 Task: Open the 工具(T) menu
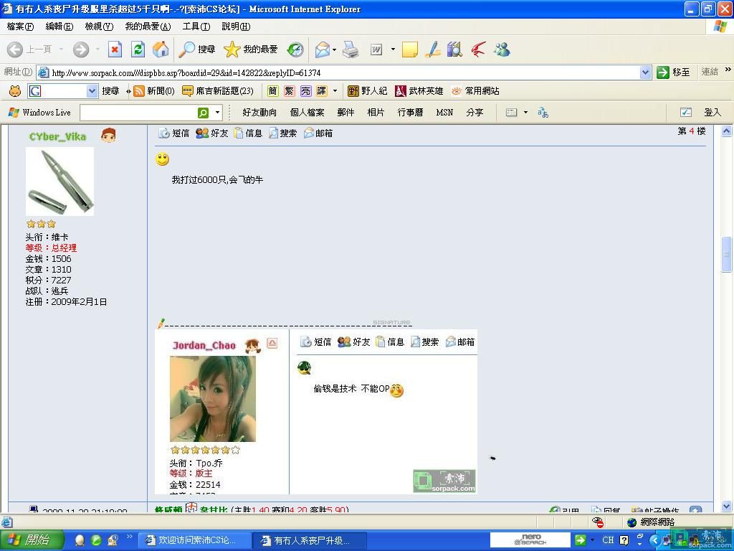point(196,27)
